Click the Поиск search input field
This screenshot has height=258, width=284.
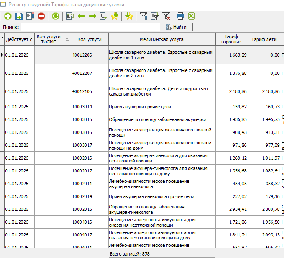[90, 27]
